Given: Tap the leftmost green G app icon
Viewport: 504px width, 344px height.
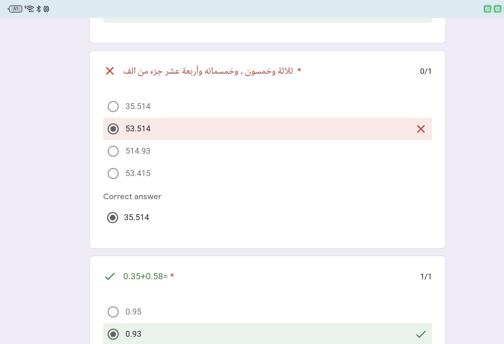Looking at the screenshot, I should (x=487, y=9).
